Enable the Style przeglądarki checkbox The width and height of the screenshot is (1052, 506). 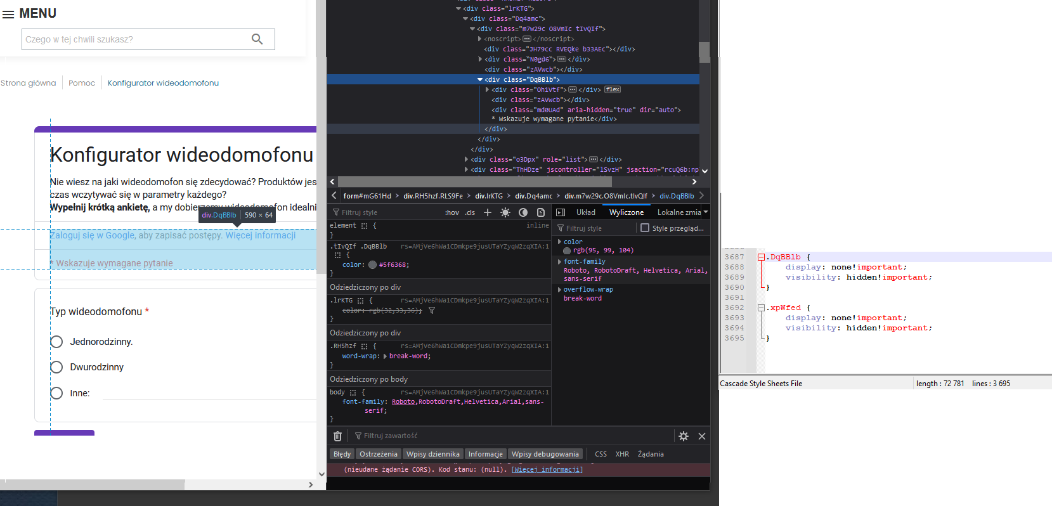click(x=645, y=228)
